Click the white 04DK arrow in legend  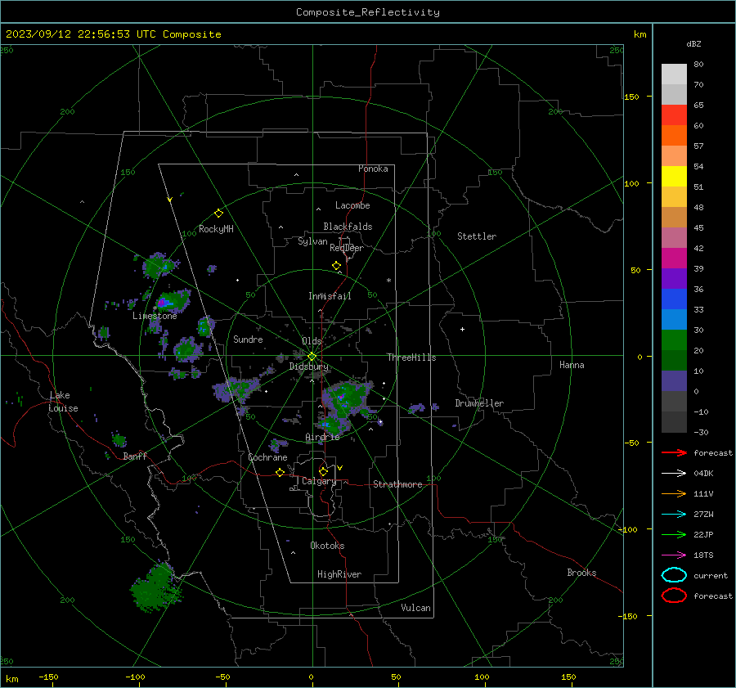674,473
